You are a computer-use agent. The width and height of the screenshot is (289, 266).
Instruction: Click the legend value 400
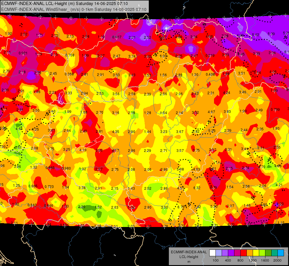pos(228,260)
